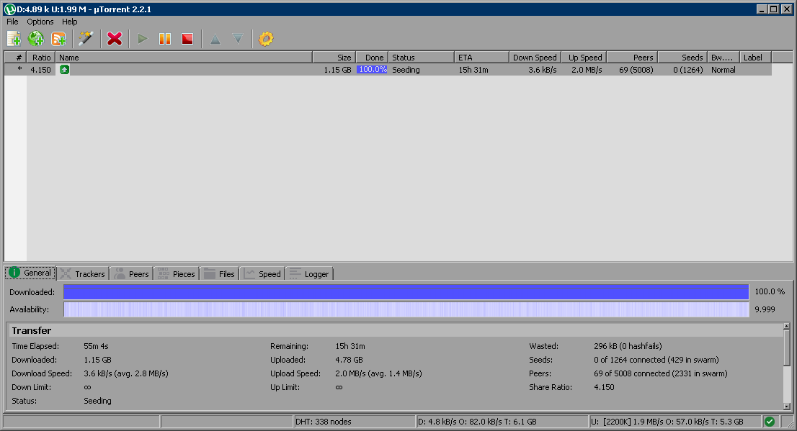
Task: Switch to the Logger tab
Action: (x=310, y=273)
